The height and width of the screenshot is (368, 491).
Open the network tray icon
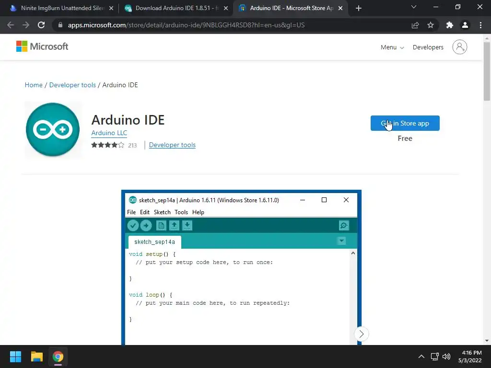point(434,356)
